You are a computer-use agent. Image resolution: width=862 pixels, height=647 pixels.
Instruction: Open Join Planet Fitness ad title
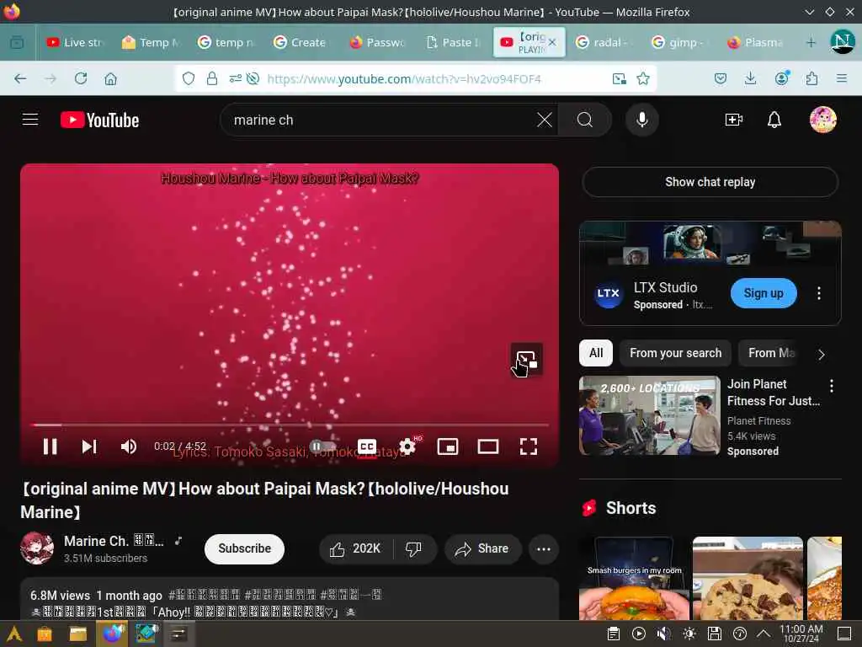click(773, 393)
